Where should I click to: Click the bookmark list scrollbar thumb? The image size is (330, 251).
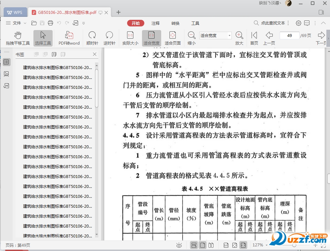pyautogui.click(x=97, y=89)
